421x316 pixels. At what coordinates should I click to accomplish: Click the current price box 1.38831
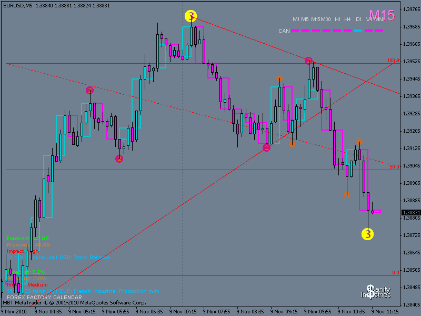[410, 213]
